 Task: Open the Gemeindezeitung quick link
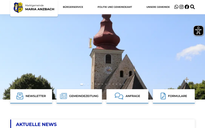(79, 96)
